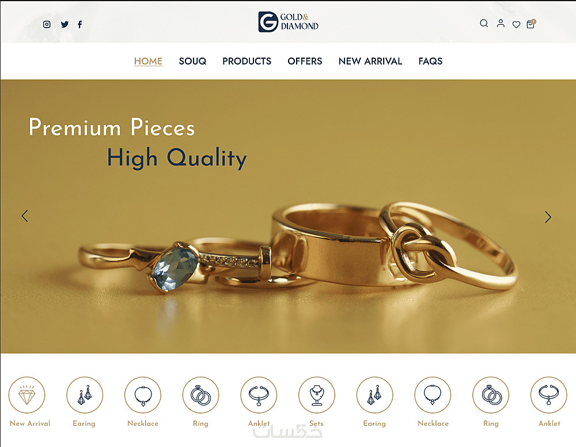The width and height of the screenshot is (576, 447).
Task: Select the New Arrival diamond category icon
Action: (27, 395)
